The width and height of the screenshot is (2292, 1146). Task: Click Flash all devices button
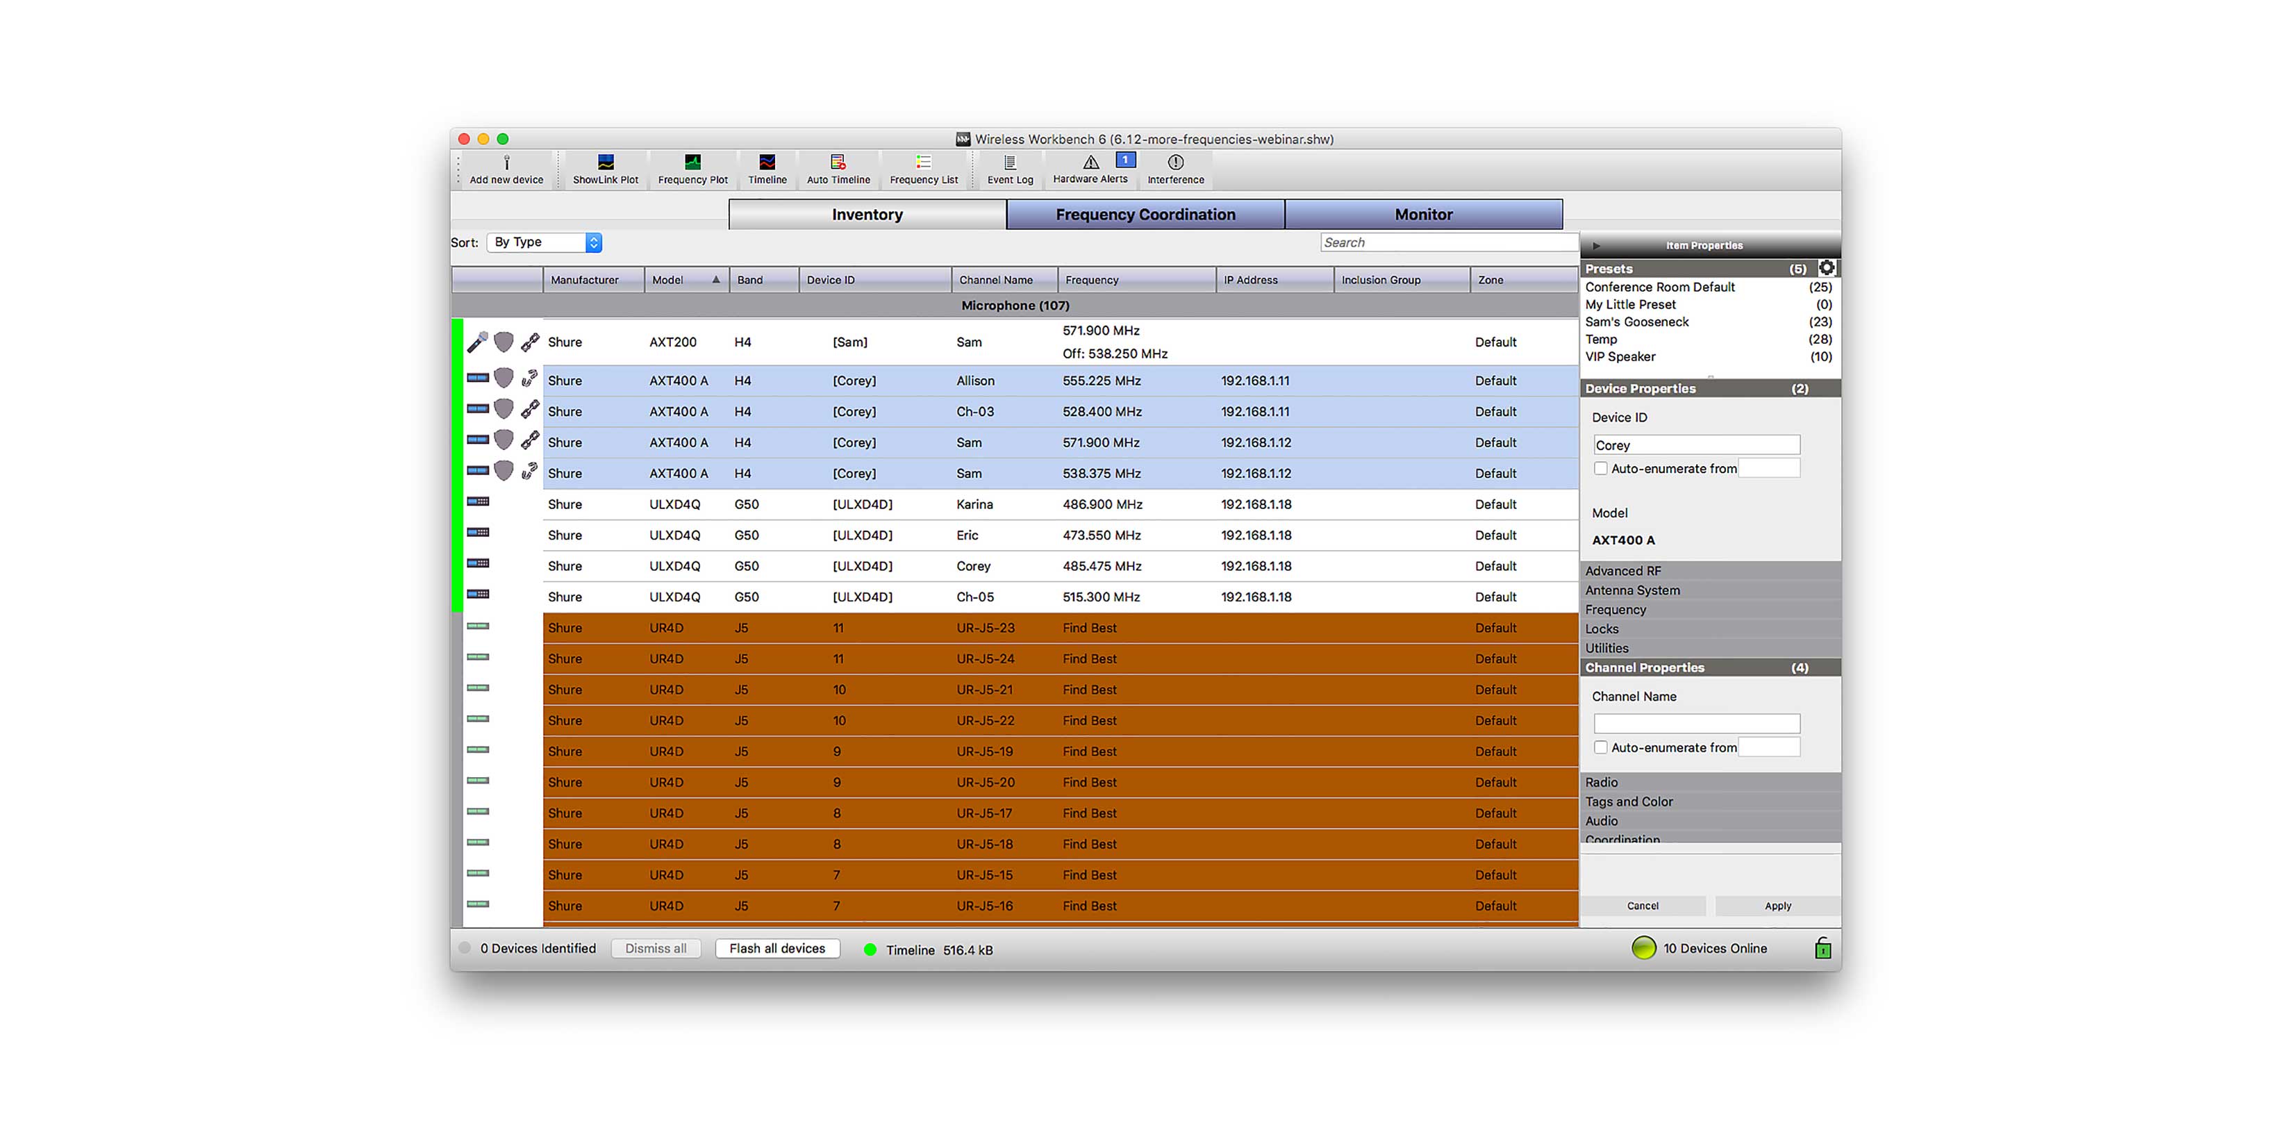pos(777,949)
